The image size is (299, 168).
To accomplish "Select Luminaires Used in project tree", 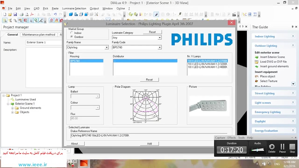I will tap(25, 99).
